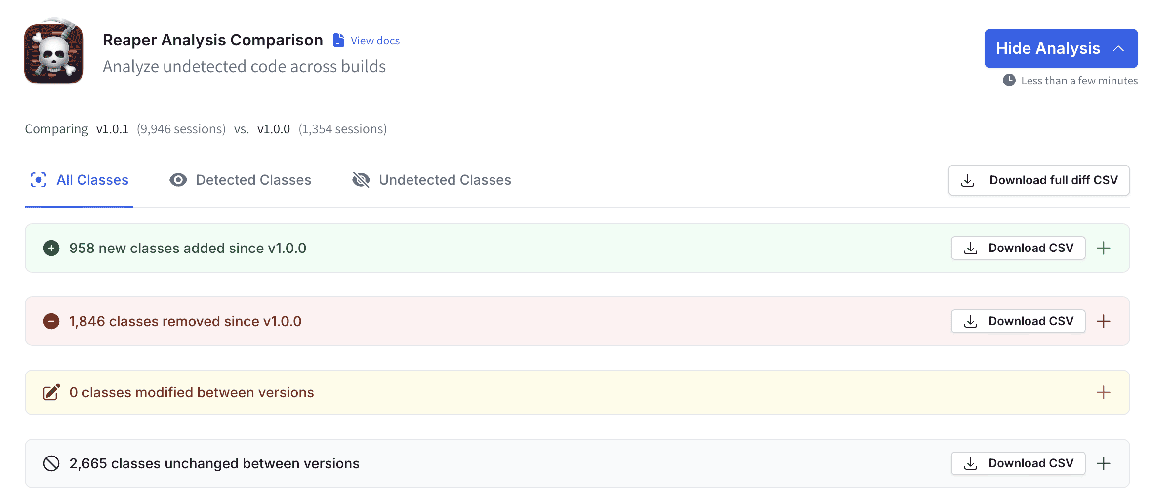Download CSV of new classes added
The height and width of the screenshot is (499, 1153).
[1018, 248]
